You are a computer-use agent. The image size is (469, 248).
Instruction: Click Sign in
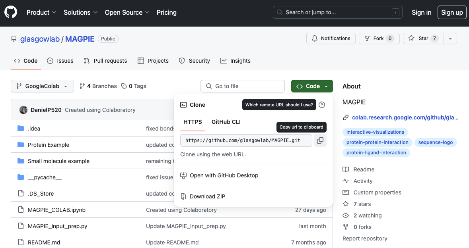click(421, 12)
